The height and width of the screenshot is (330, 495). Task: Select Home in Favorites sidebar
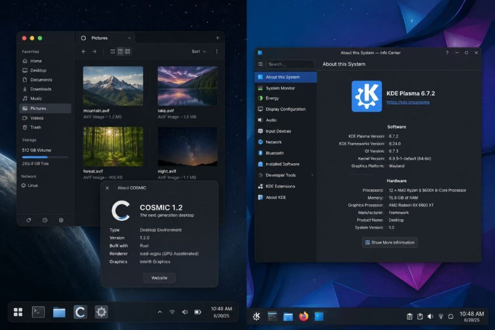click(45, 61)
